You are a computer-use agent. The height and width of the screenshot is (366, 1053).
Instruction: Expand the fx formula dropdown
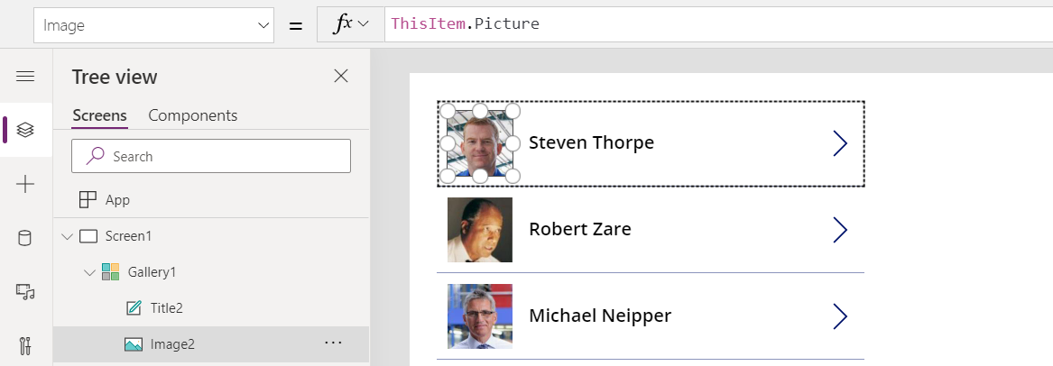click(x=352, y=25)
